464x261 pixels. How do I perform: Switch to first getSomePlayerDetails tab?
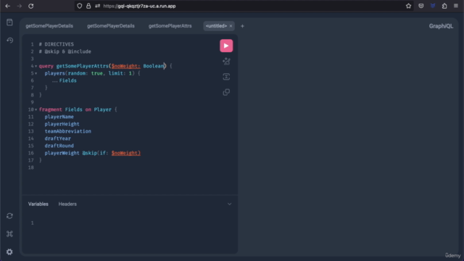click(49, 26)
